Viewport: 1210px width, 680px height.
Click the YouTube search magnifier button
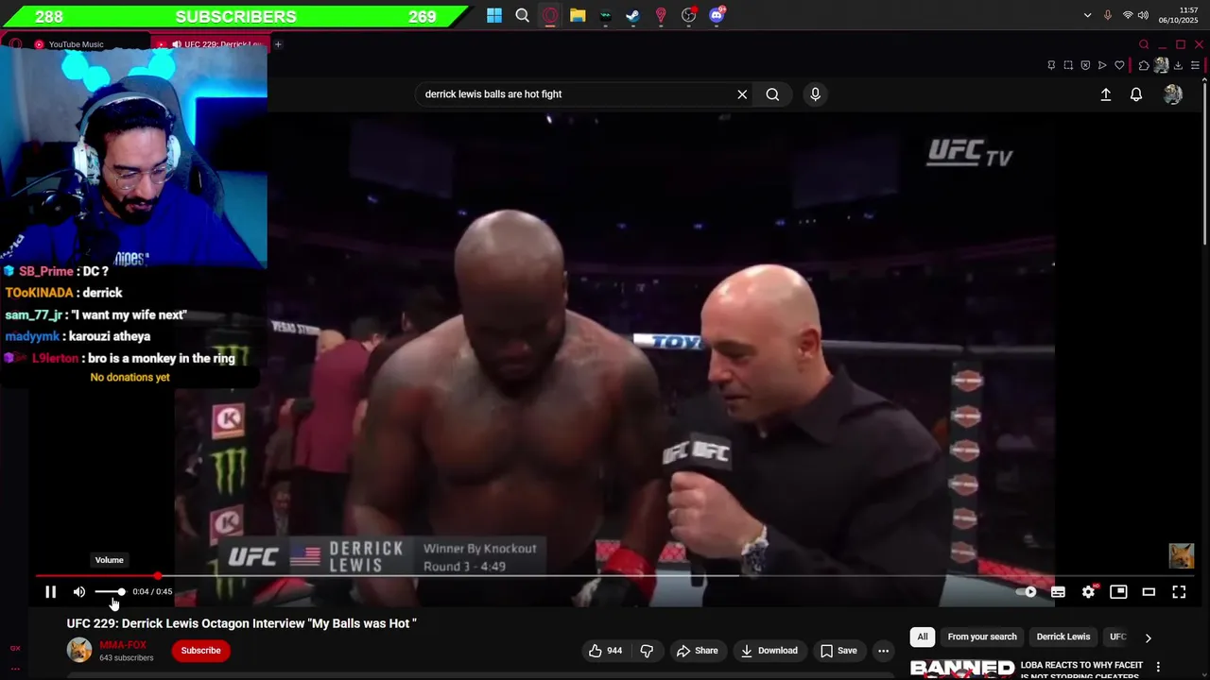[772, 94]
